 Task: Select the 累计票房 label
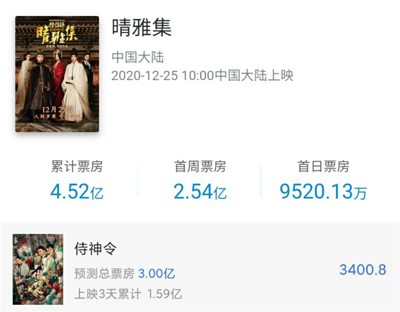77,166
